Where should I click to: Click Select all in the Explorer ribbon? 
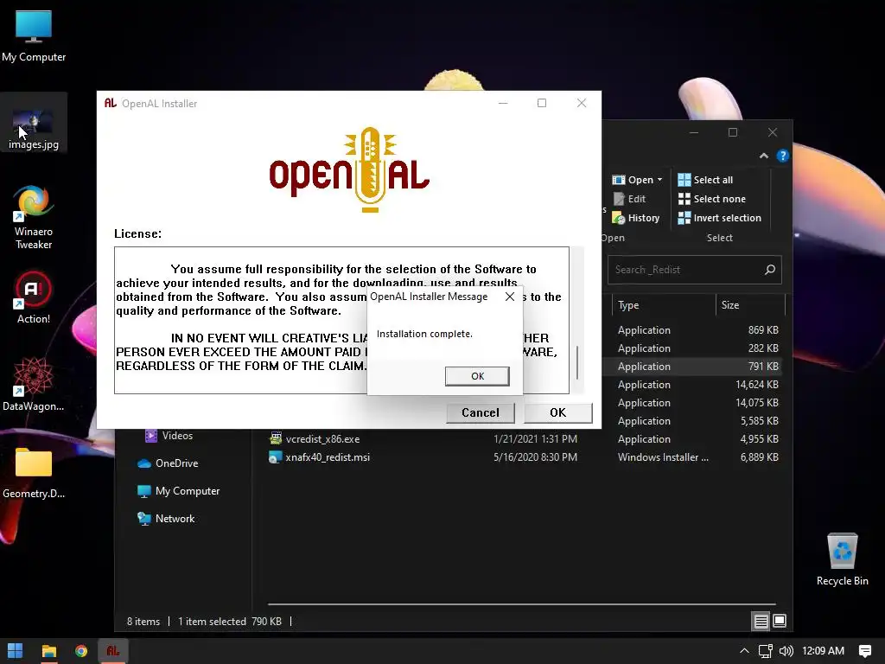(705, 180)
